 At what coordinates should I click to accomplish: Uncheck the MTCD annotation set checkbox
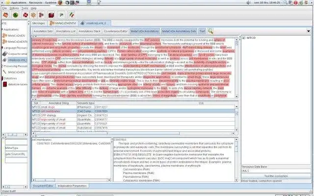(x=244, y=38)
